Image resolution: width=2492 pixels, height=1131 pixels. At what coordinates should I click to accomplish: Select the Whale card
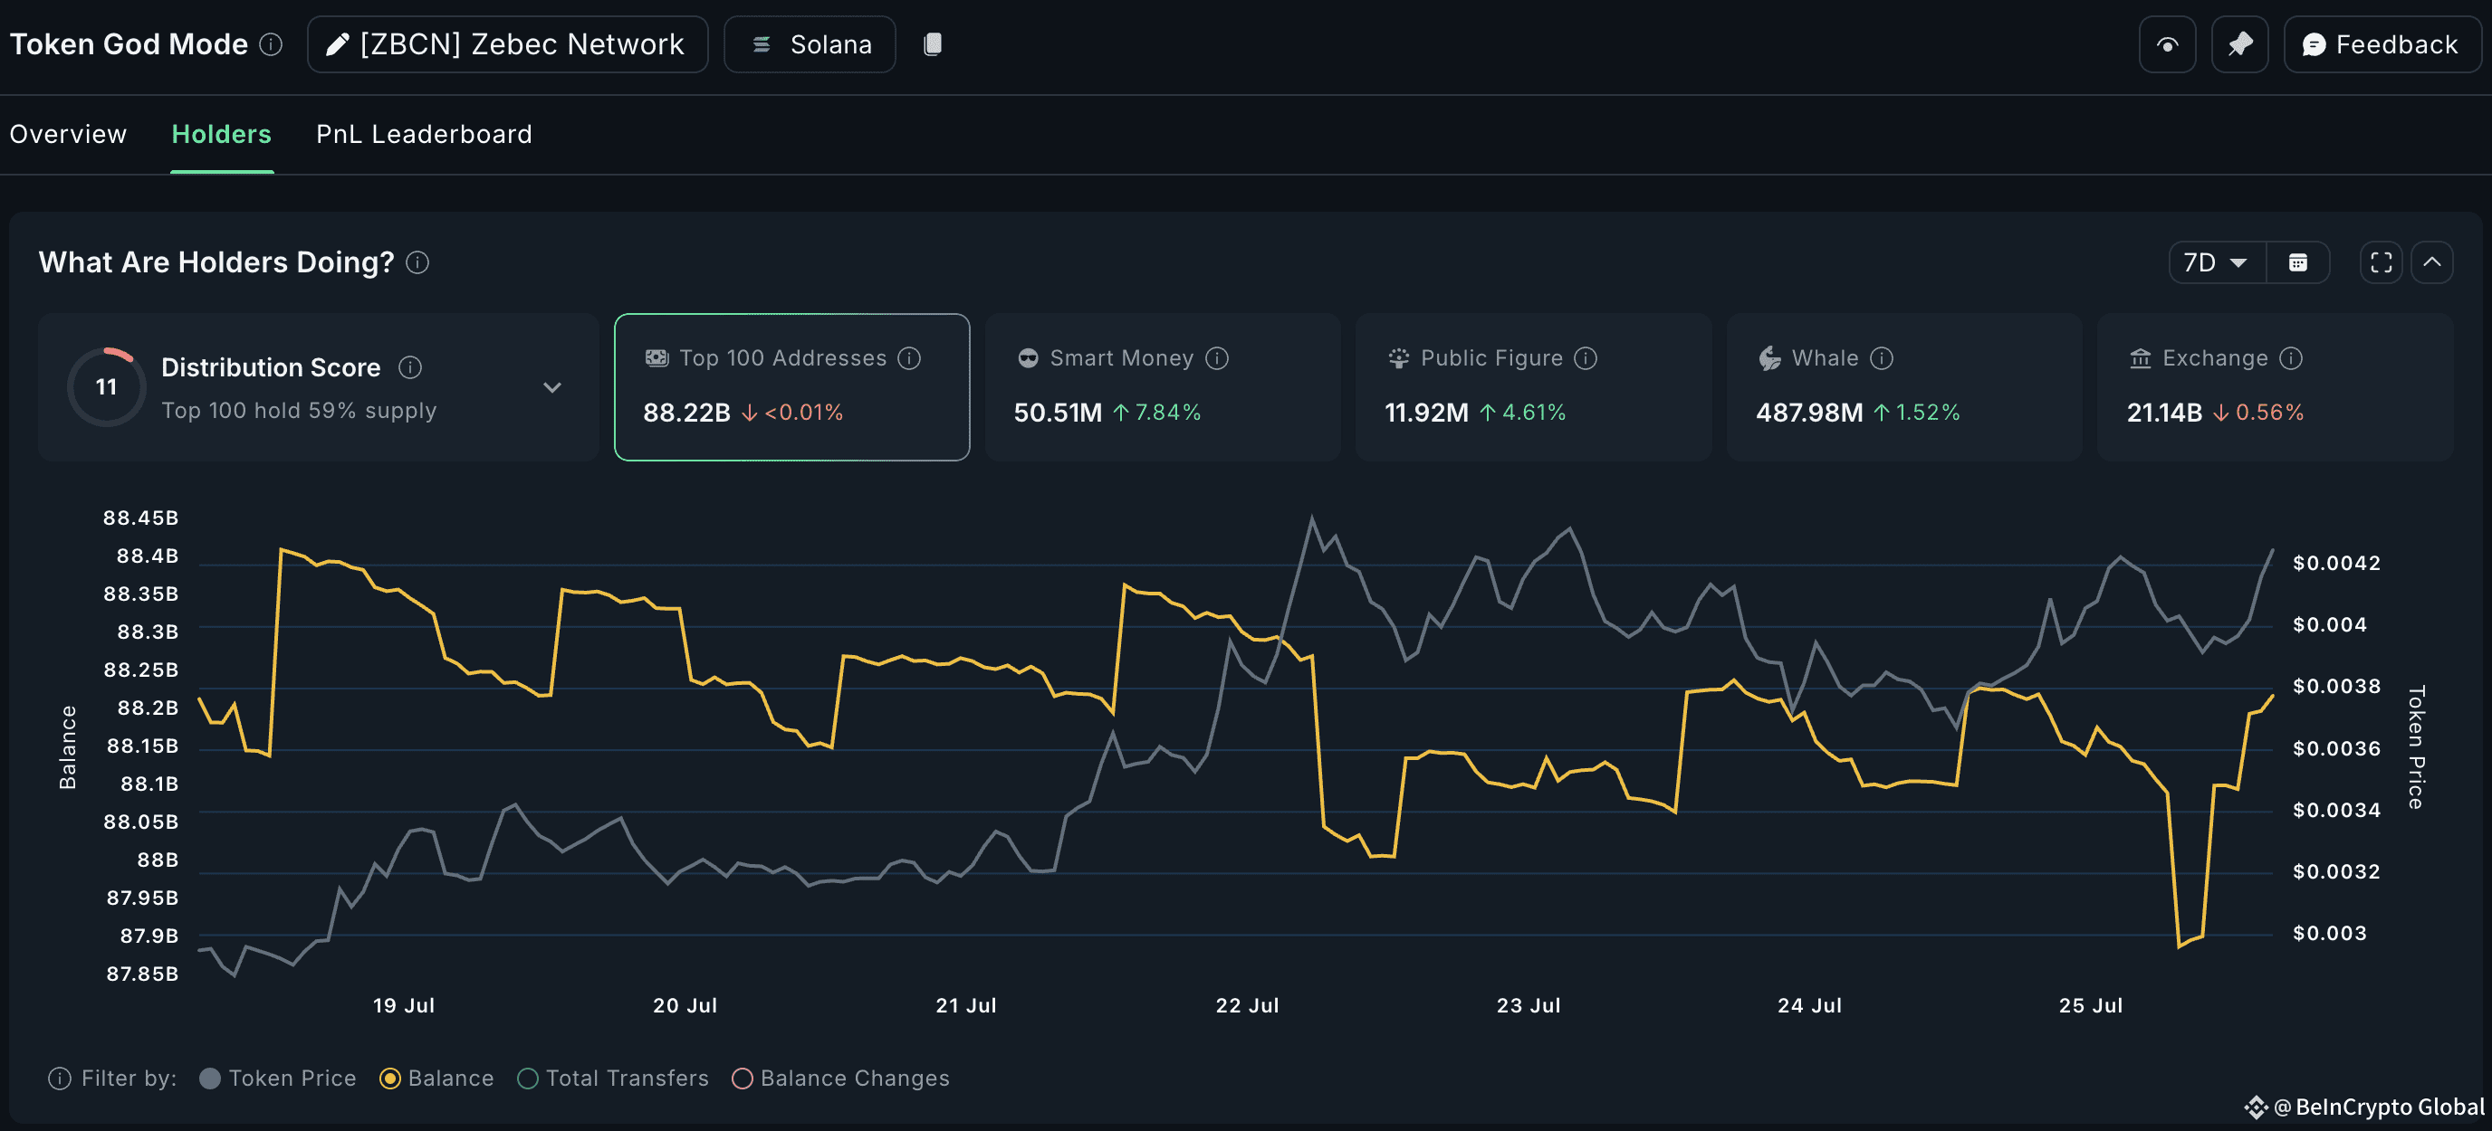pos(1905,386)
